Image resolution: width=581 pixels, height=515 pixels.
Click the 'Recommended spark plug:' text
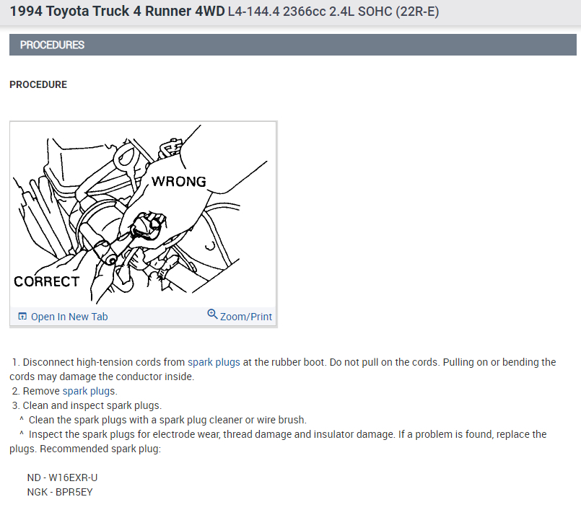[100, 449]
